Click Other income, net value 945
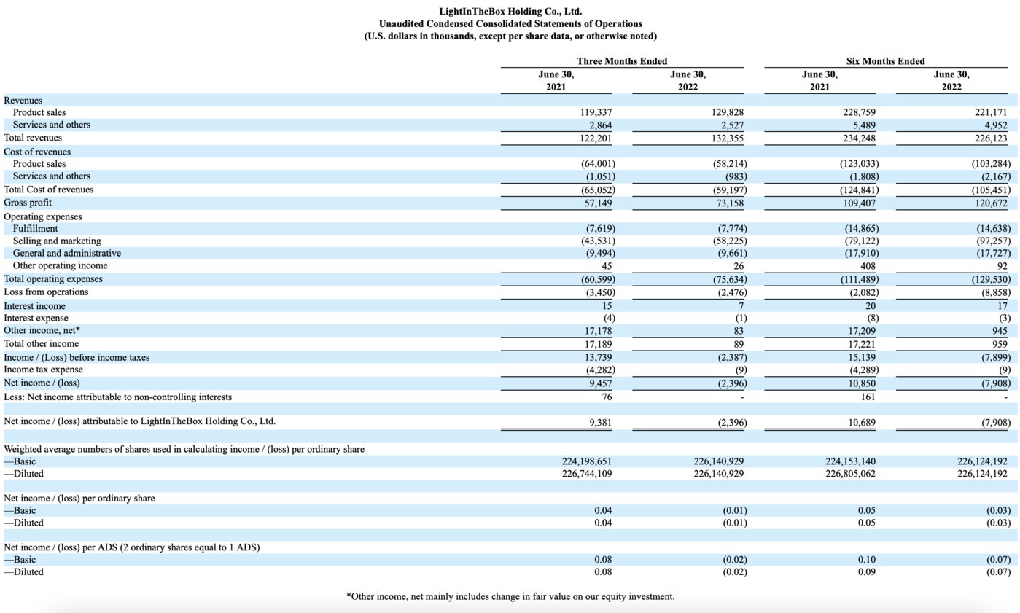 [x=1000, y=331]
